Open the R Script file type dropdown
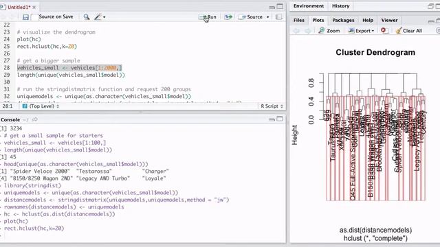The image size is (440, 247). [272, 106]
